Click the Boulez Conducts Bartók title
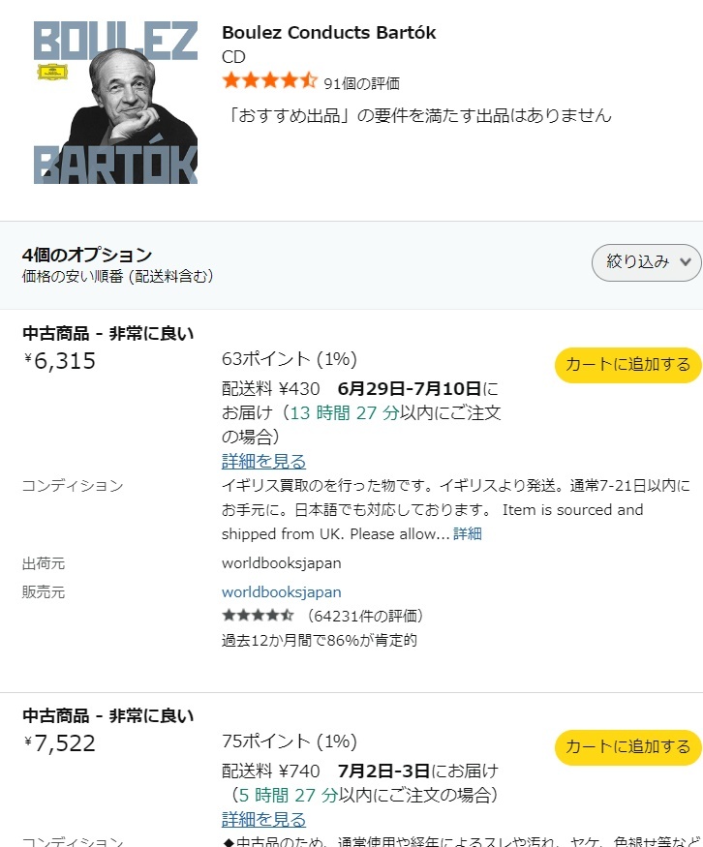703x847 pixels. pos(328,33)
